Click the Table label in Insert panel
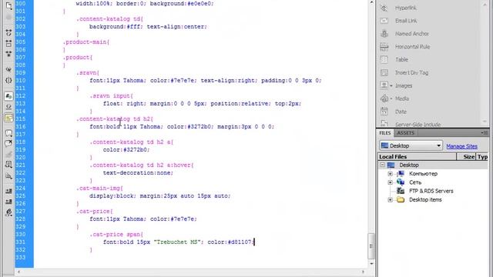Image resolution: width=493 pixels, height=277 pixels. (401, 60)
